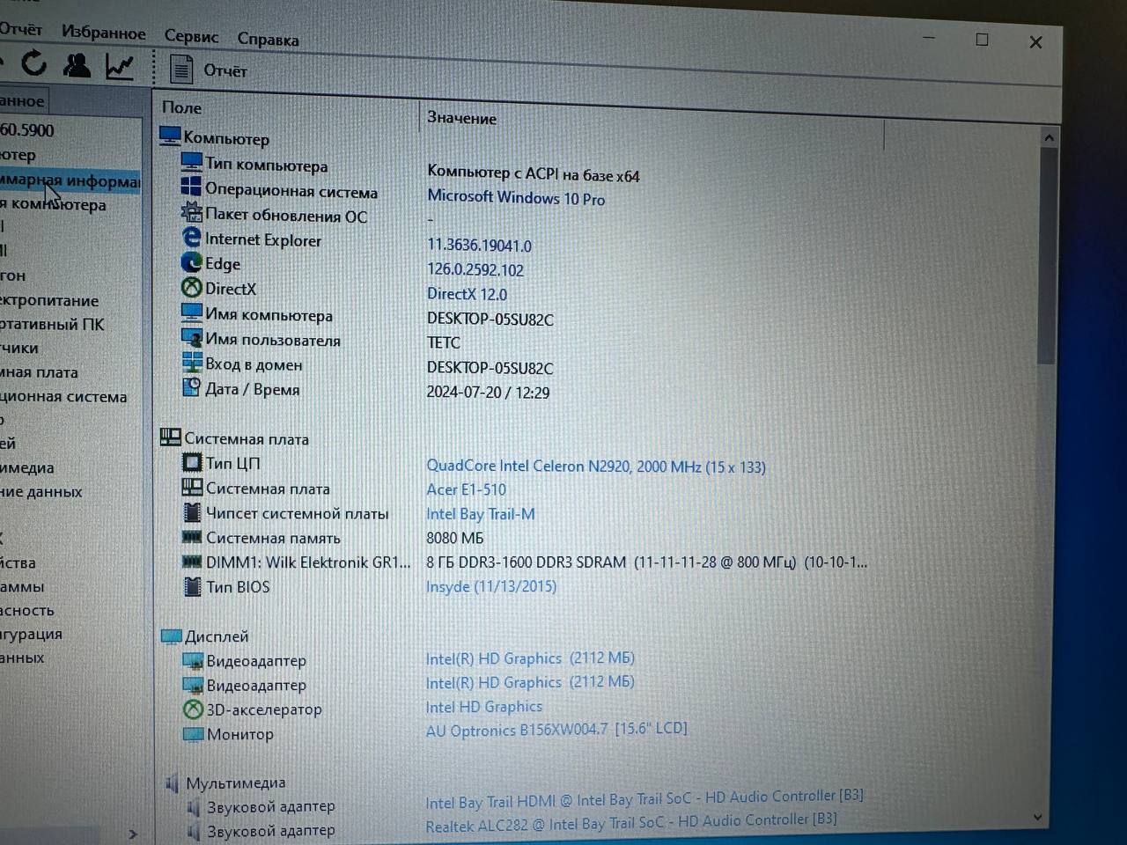Open Intel Bay Trail HDMI audio link
1127x845 pixels.
click(644, 799)
